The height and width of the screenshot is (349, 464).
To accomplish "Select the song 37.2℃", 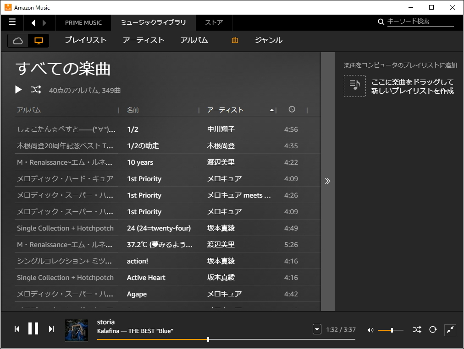I will pos(167,244).
